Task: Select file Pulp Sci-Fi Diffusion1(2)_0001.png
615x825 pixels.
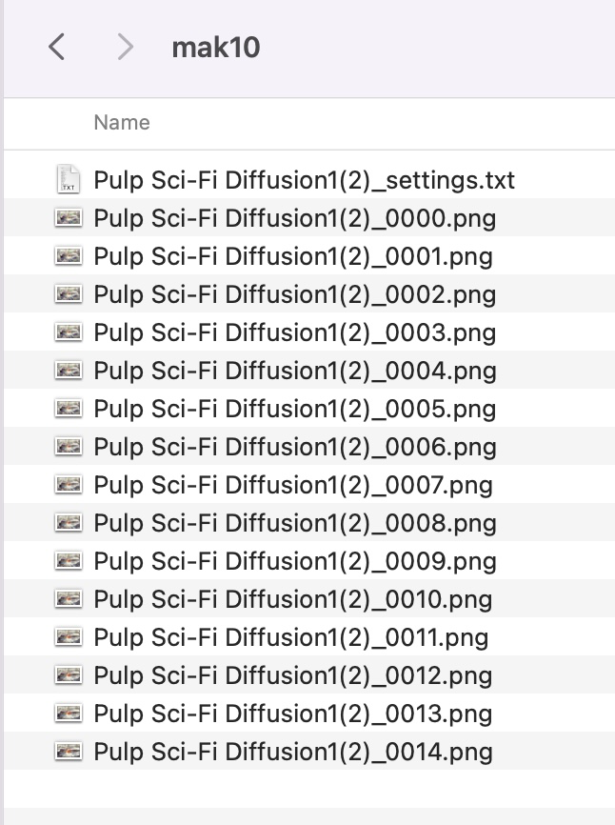Action: 293,257
